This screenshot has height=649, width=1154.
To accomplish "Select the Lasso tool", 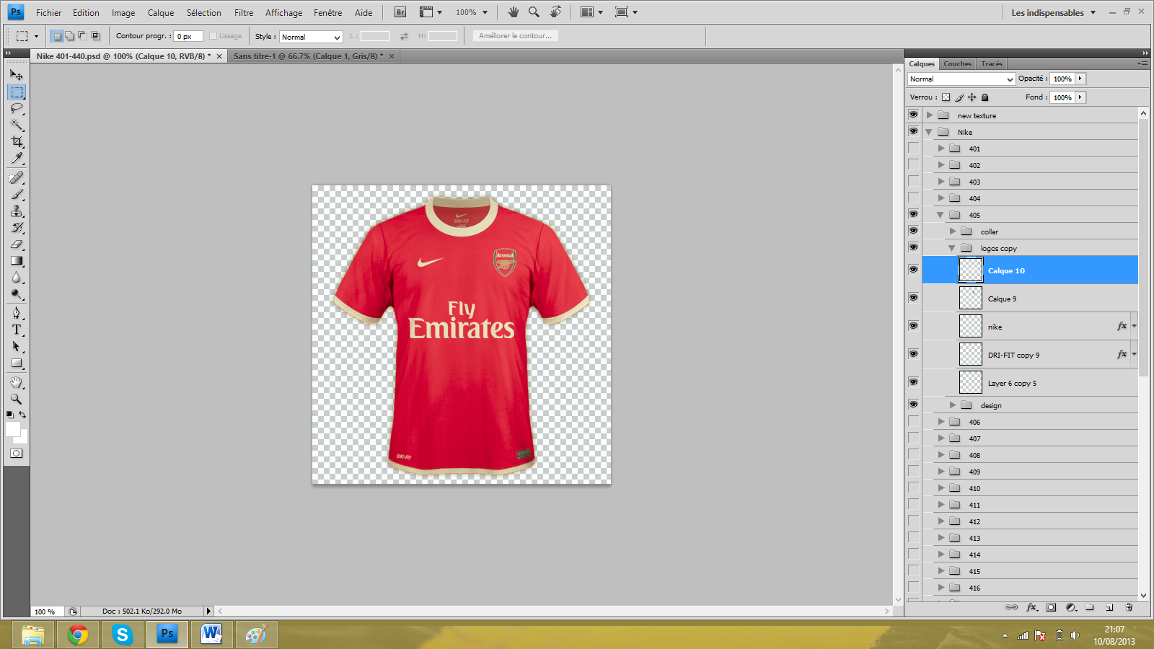I will coord(17,108).
